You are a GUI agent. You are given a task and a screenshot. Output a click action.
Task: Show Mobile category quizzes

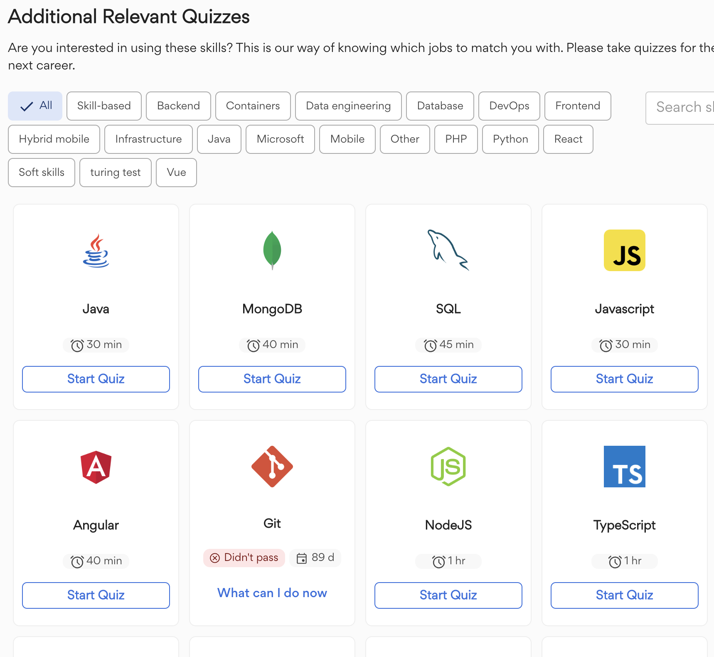click(347, 139)
